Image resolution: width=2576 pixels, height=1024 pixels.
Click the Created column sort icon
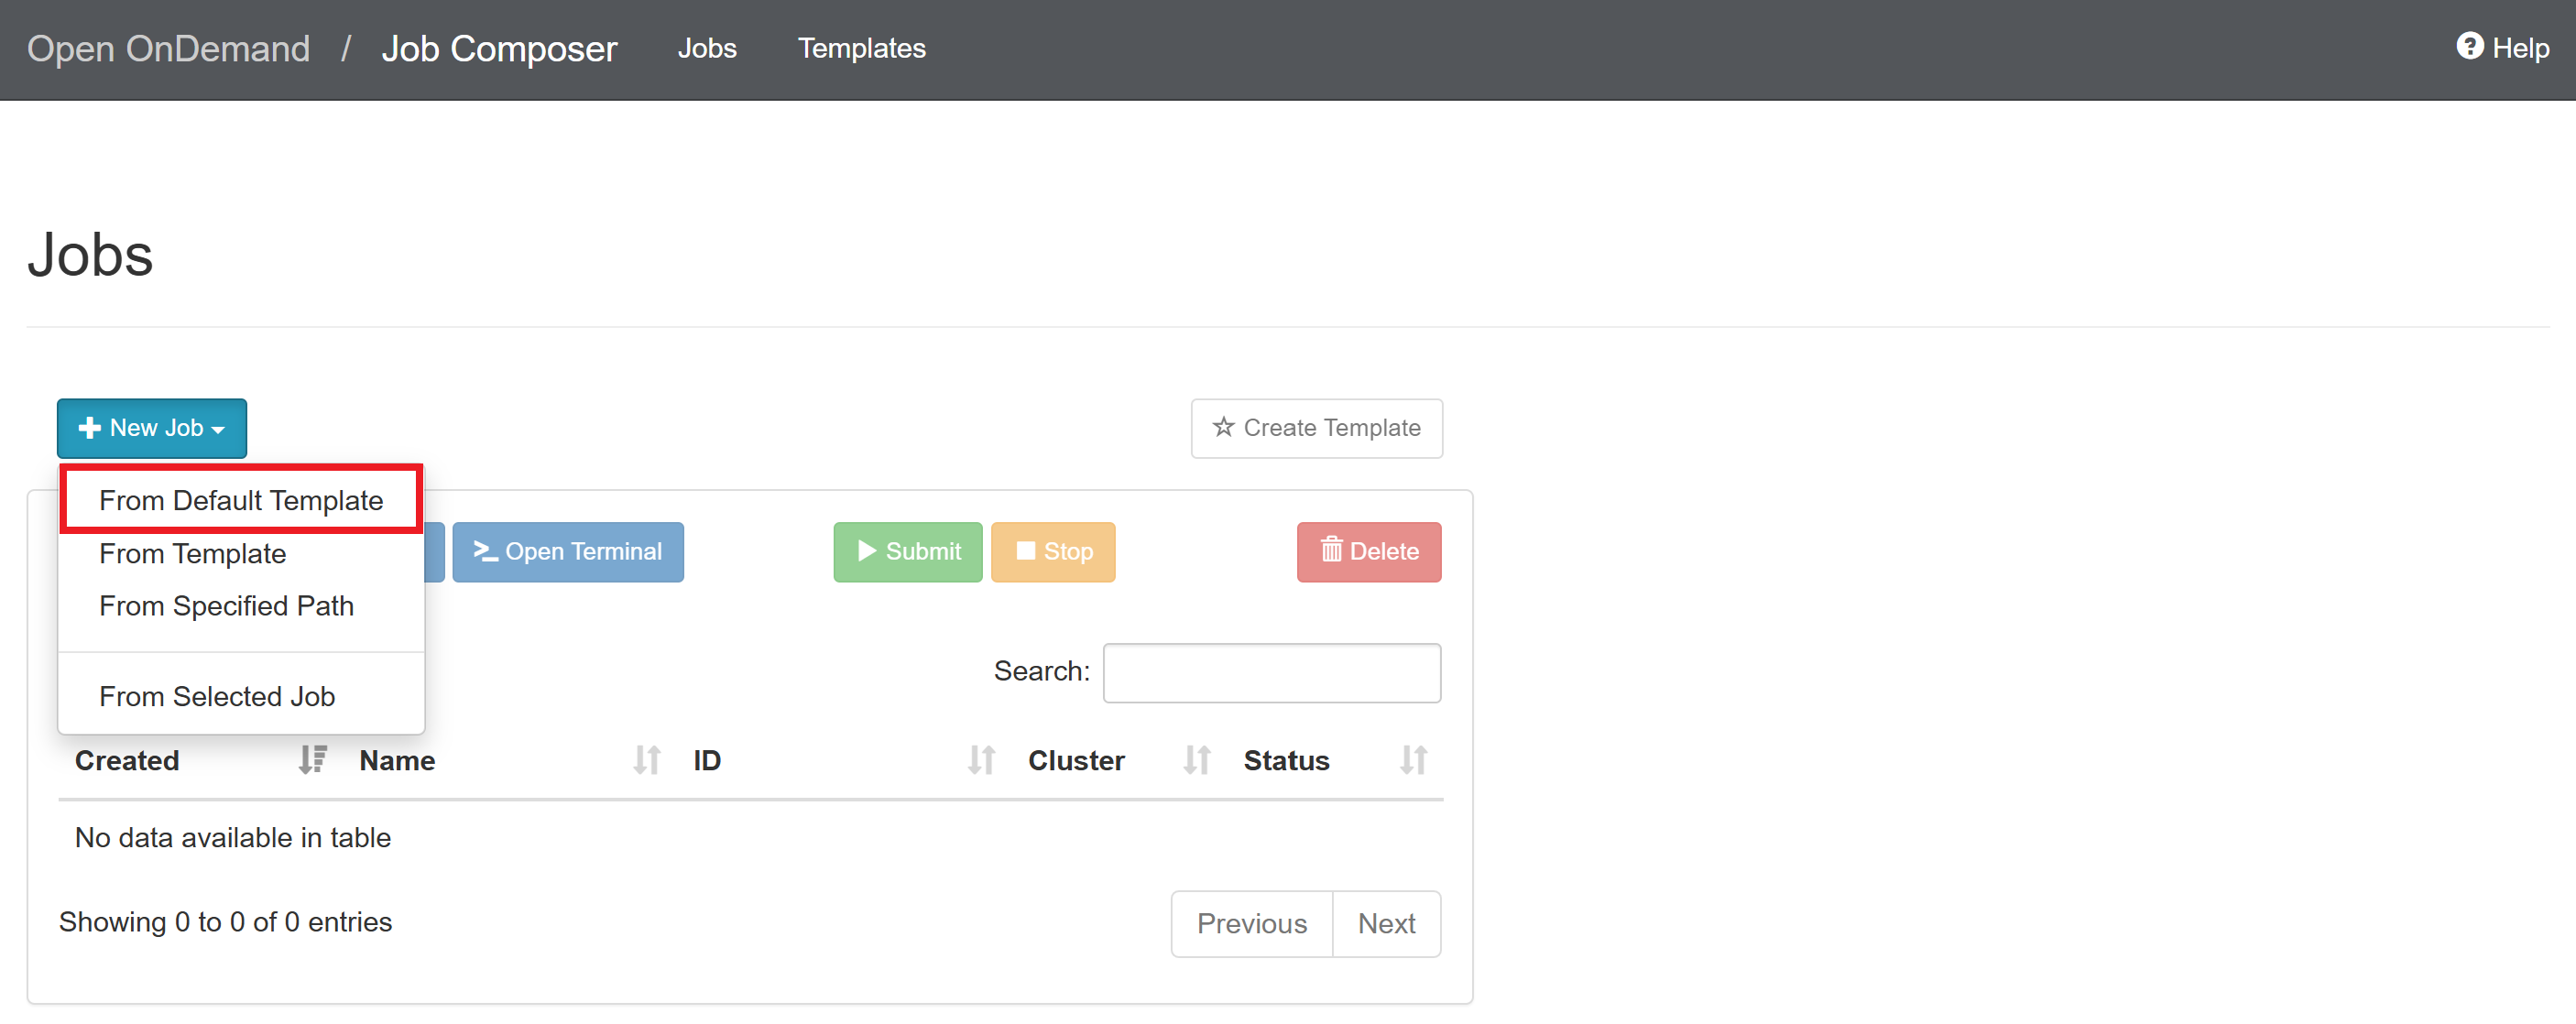pyautogui.click(x=312, y=760)
